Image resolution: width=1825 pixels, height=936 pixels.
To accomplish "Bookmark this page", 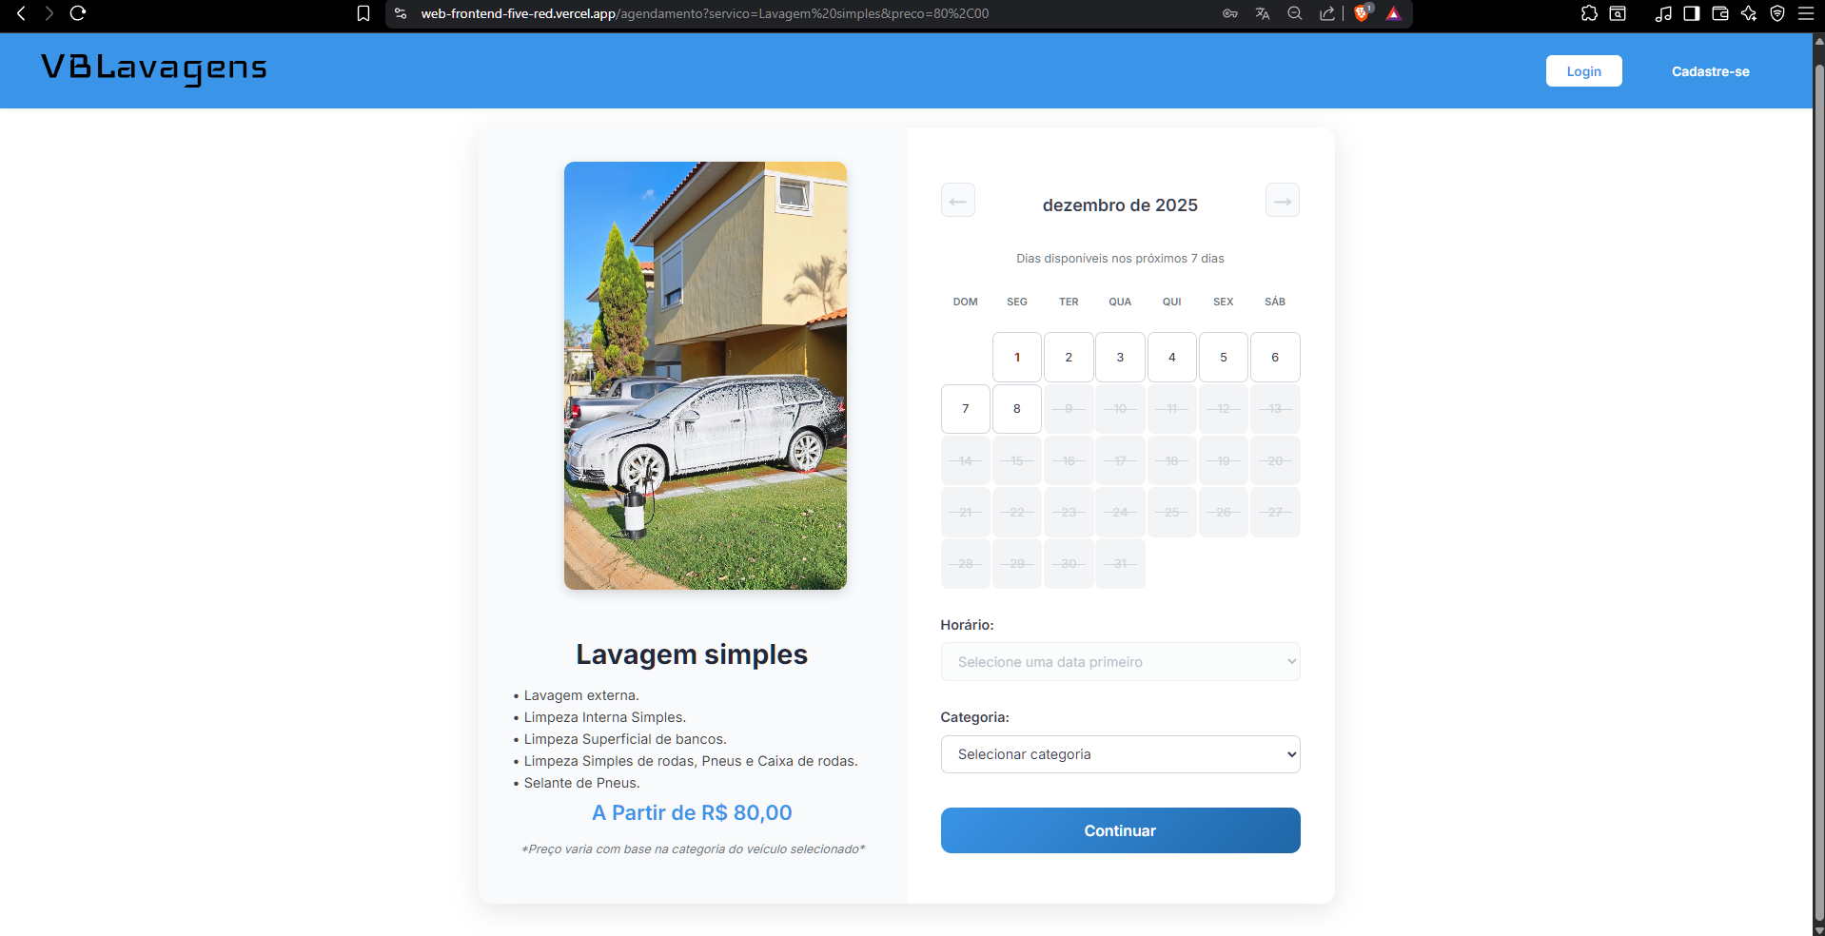I will point(363,13).
